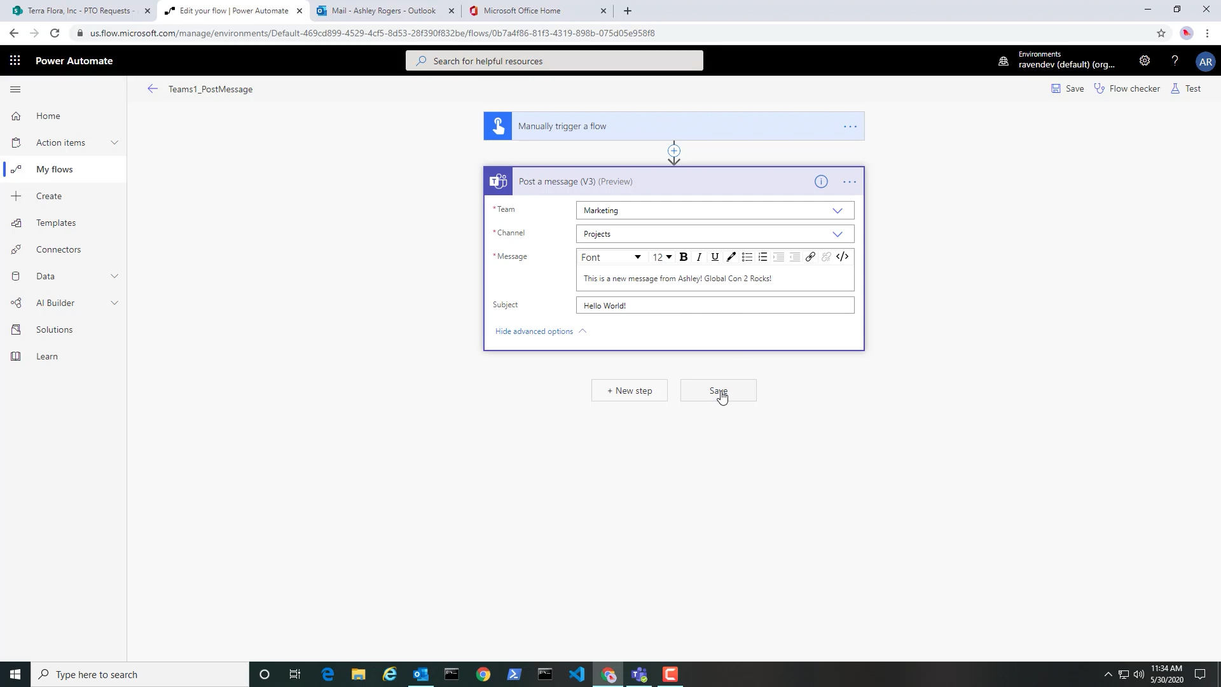Viewport: 1221px width, 687px height.
Task: Open My flows in sidebar
Action: [64, 169]
